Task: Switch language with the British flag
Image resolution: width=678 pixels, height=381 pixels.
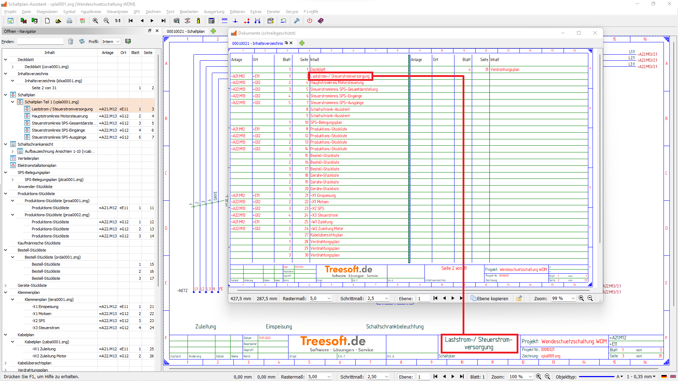Action: point(673,377)
